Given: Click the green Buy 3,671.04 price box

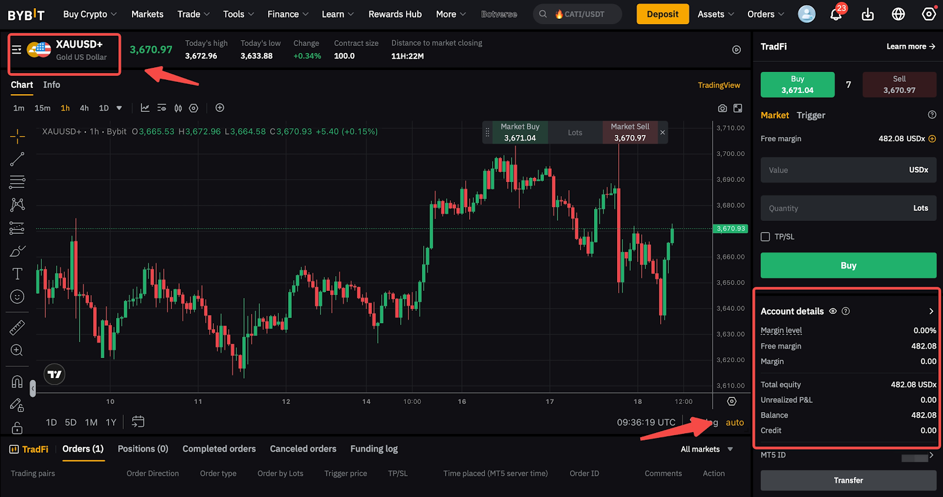Looking at the screenshot, I should (797, 85).
